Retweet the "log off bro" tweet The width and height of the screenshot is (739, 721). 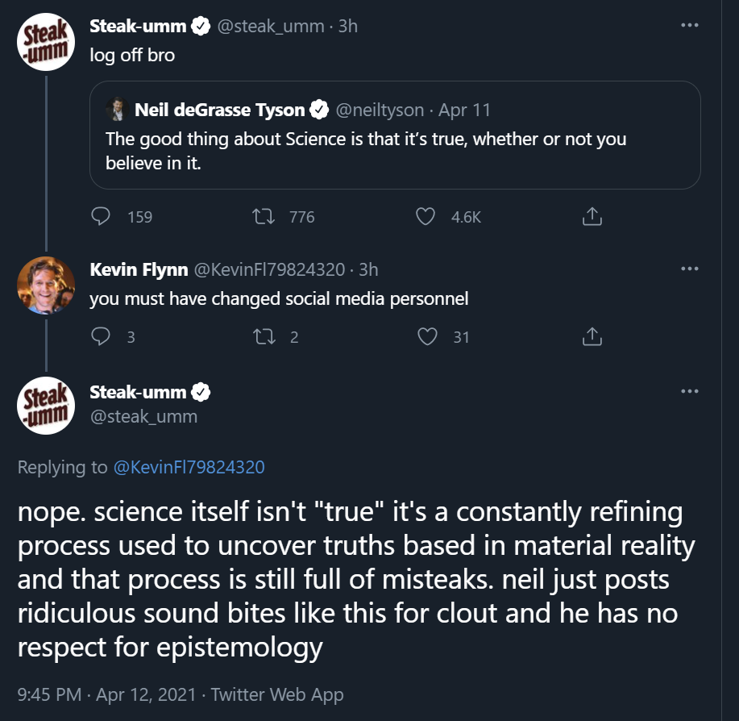coord(263,216)
